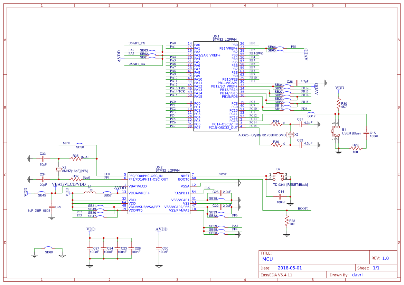Click the USART_TX net label

tap(137, 43)
